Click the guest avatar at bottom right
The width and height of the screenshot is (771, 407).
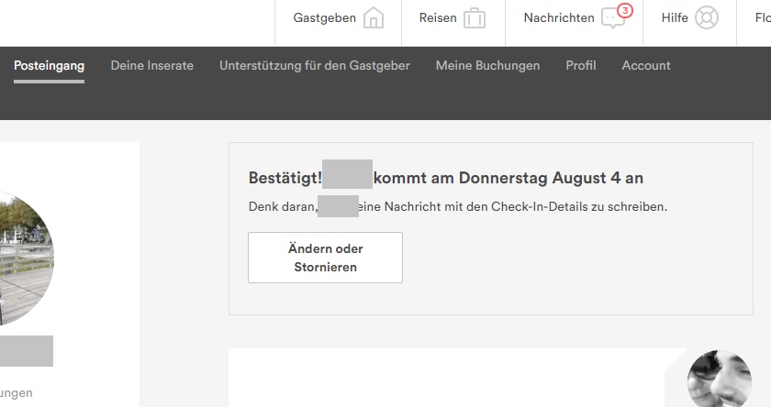[720, 378]
